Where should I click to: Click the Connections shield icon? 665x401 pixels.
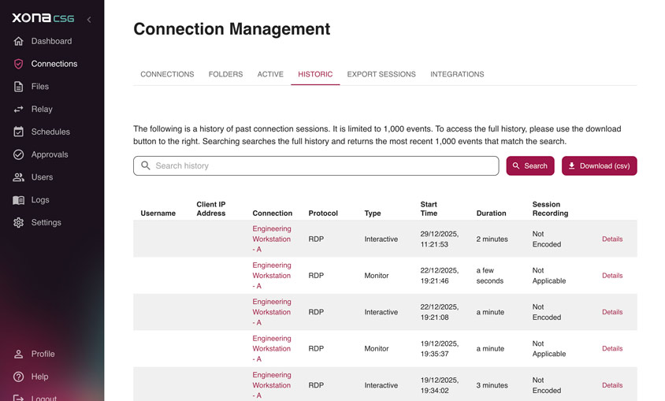(19, 64)
